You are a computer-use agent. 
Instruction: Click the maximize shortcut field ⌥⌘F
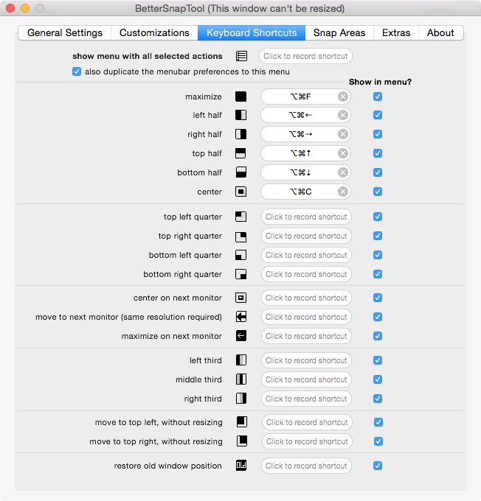(x=305, y=97)
